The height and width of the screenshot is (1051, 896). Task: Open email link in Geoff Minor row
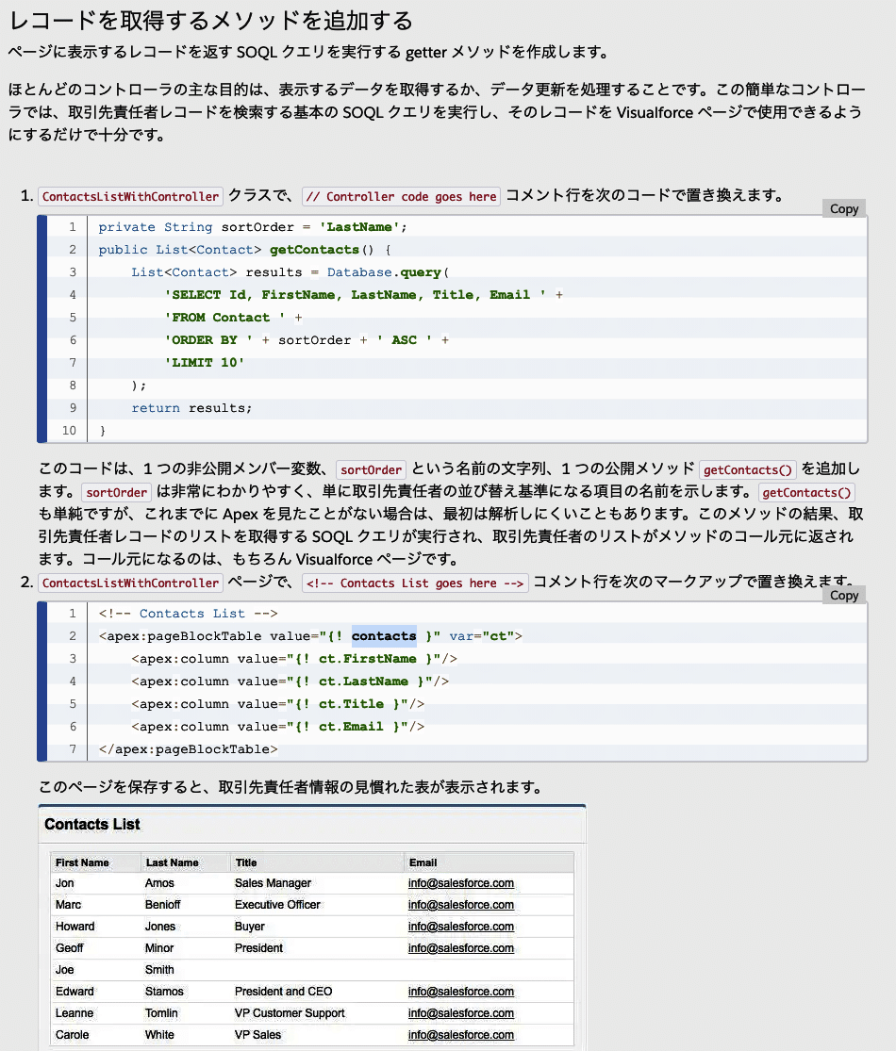pyautogui.click(x=461, y=947)
